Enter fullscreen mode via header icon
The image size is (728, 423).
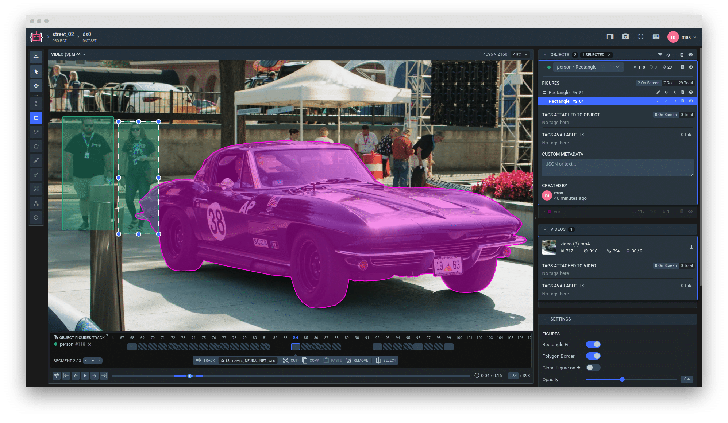641,37
